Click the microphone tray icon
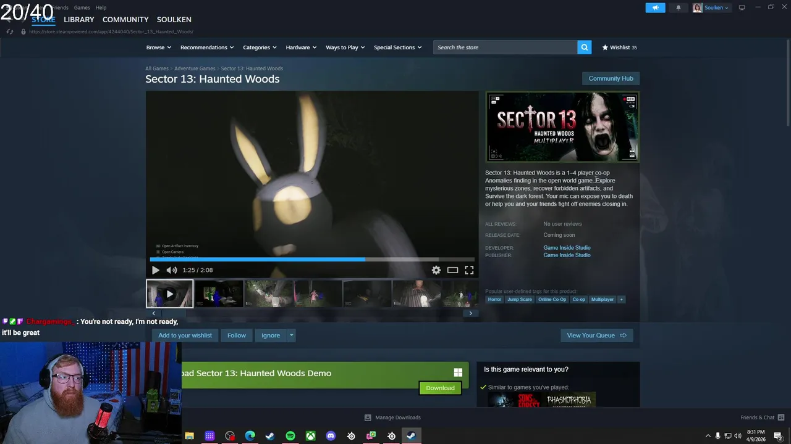This screenshot has height=444, width=791. click(x=717, y=435)
